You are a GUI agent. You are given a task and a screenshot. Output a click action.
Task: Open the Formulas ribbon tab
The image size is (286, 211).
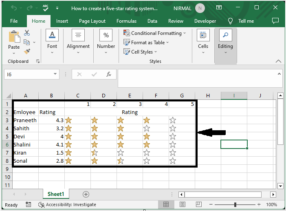(126, 21)
